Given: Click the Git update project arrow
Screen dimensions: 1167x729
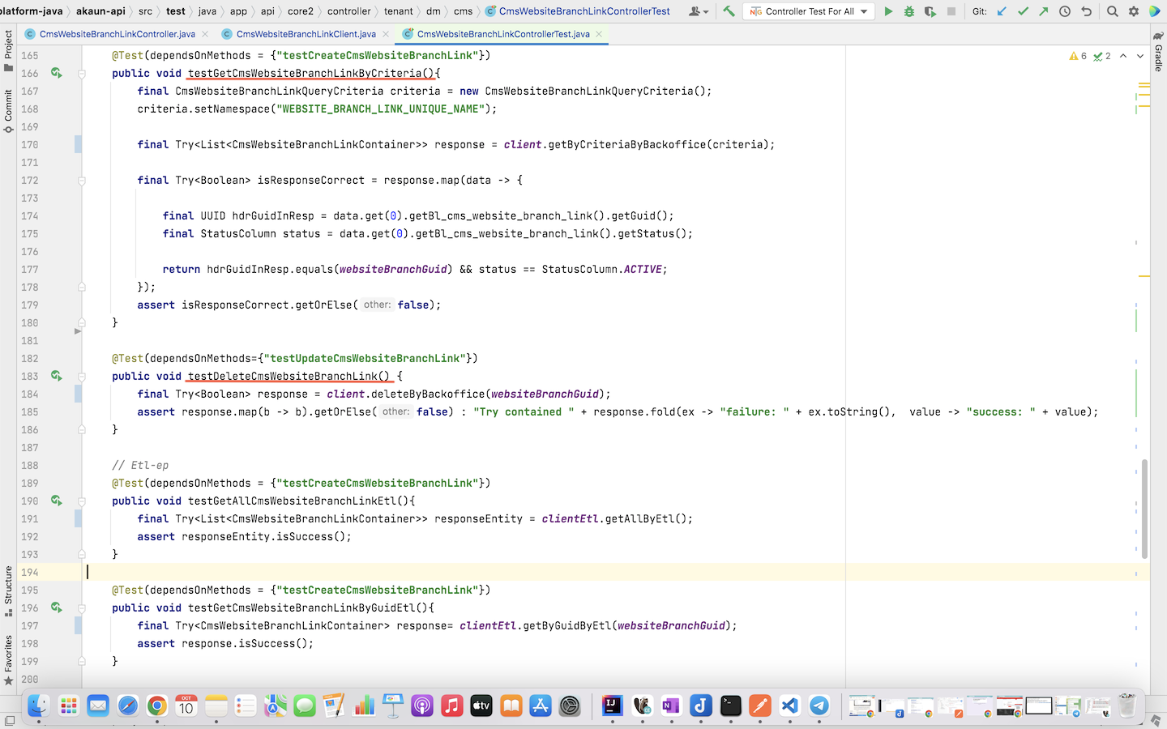Looking at the screenshot, I should pyautogui.click(x=1002, y=11).
